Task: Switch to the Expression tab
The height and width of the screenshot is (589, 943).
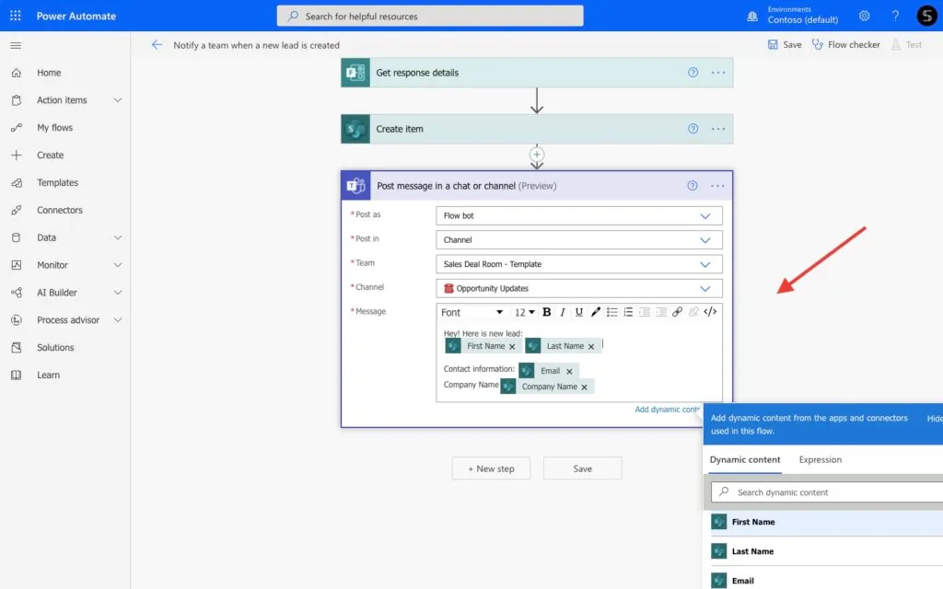Action: click(x=821, y=460)
